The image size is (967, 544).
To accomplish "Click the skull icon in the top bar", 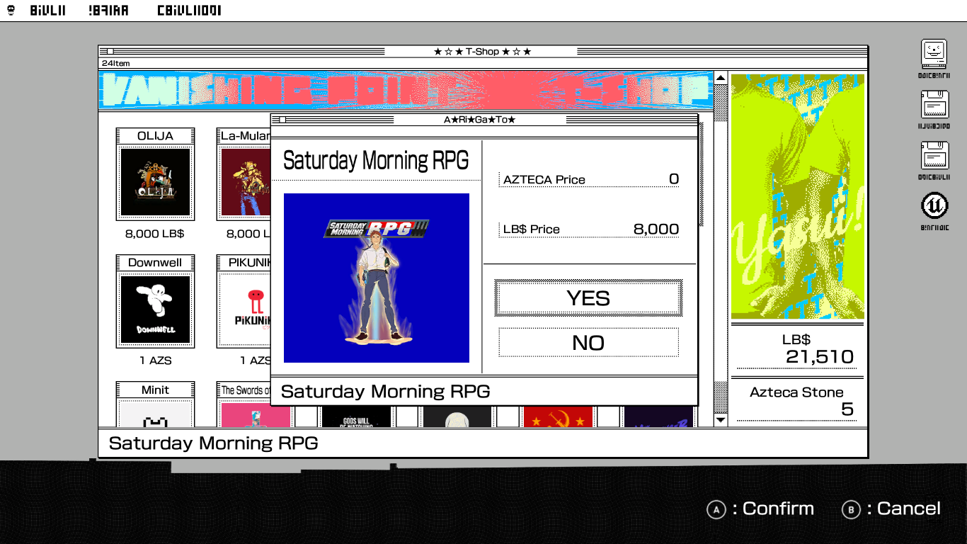I will [x=11, y=11].
